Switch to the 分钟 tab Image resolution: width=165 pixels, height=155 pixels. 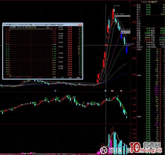click(70, 77)
